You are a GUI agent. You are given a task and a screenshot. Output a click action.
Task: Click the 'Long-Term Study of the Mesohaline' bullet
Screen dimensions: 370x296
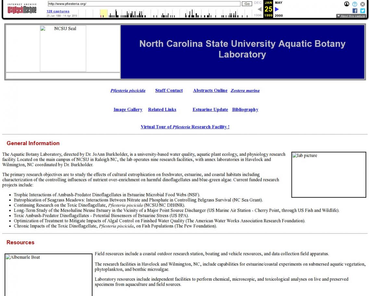click(177, 210)
